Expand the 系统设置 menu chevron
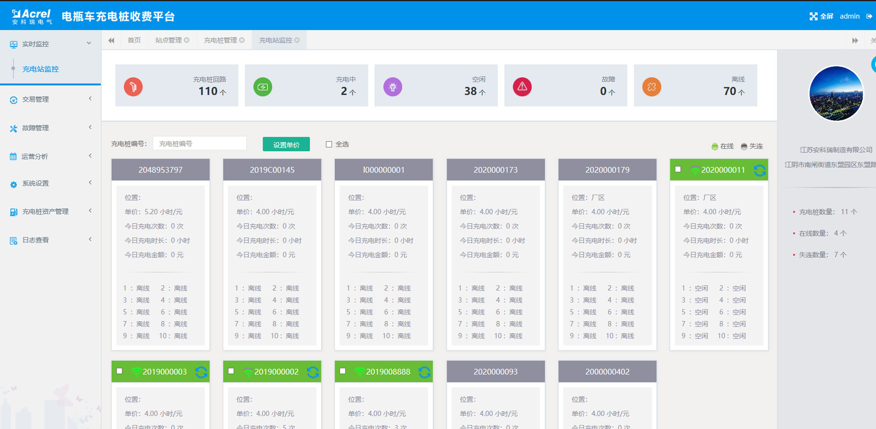 90,183
